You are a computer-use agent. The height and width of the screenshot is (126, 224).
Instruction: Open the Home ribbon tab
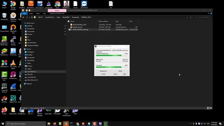pos(31,14)
